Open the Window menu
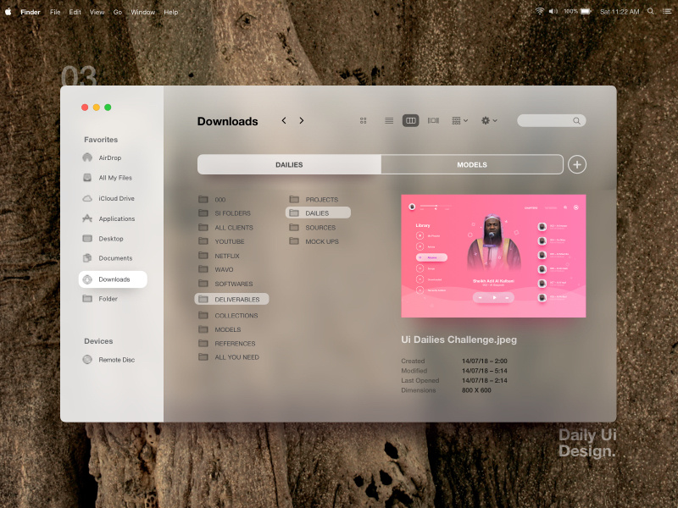The width and height of the screenshot is (678, 508). [142, 12]
